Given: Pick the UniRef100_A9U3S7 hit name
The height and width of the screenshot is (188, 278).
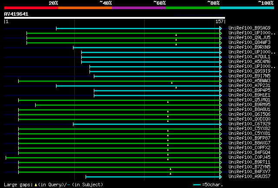Looking at the screenshot, I should point(249,177).
